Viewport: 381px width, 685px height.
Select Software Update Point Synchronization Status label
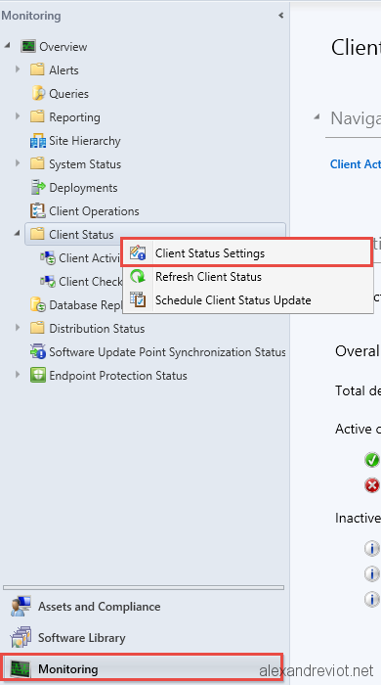tap(167, 352)
